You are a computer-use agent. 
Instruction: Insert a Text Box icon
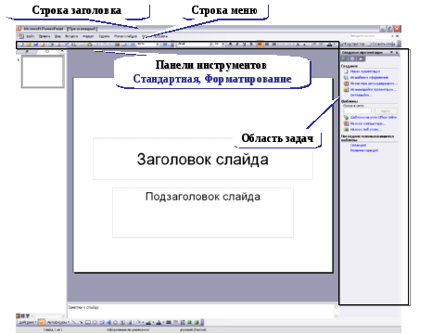pos(102,322)
